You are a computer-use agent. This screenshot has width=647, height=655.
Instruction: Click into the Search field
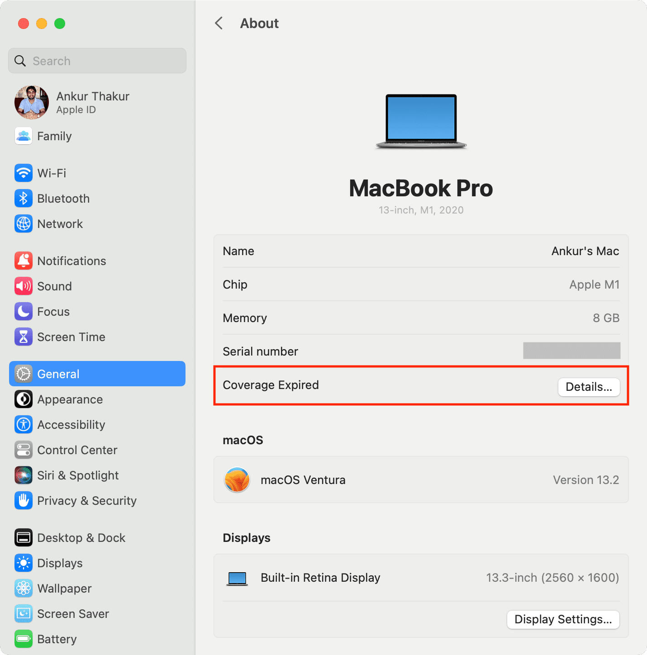point(97,61)
